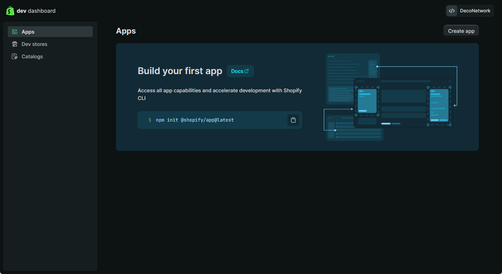Open the DecoNetwork account menu
This screenshot has height=274, width=502.
[470, 11]
